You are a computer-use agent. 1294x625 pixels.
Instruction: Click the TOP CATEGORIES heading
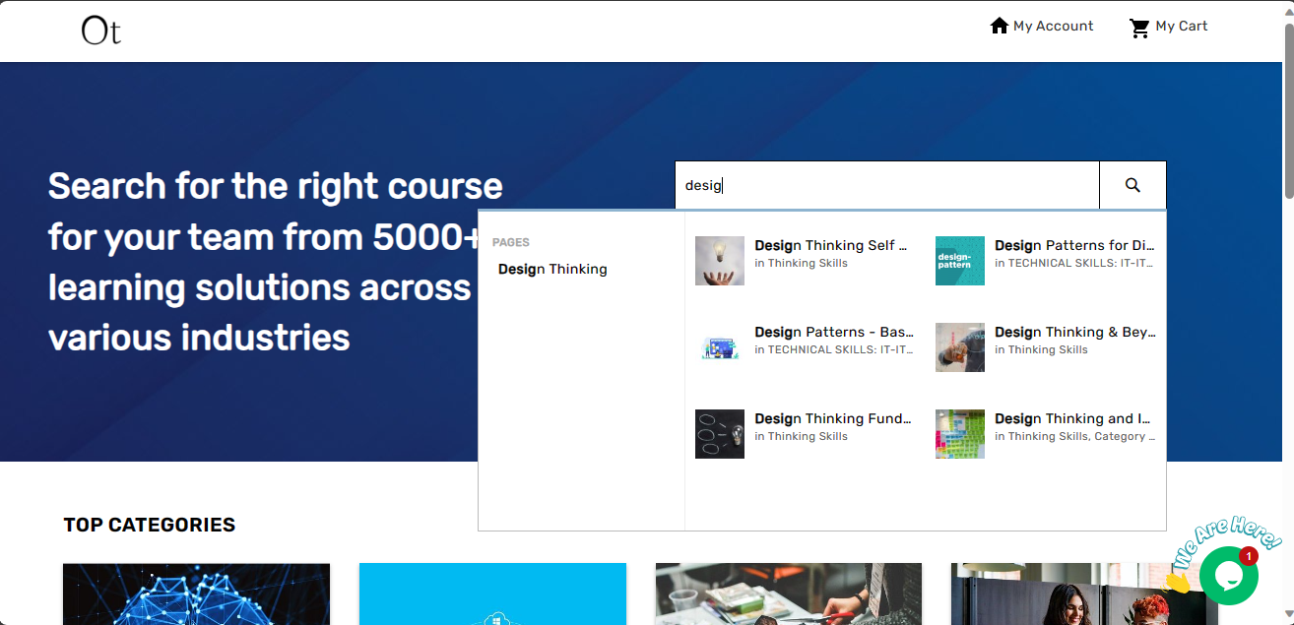[x=150, y=525]
